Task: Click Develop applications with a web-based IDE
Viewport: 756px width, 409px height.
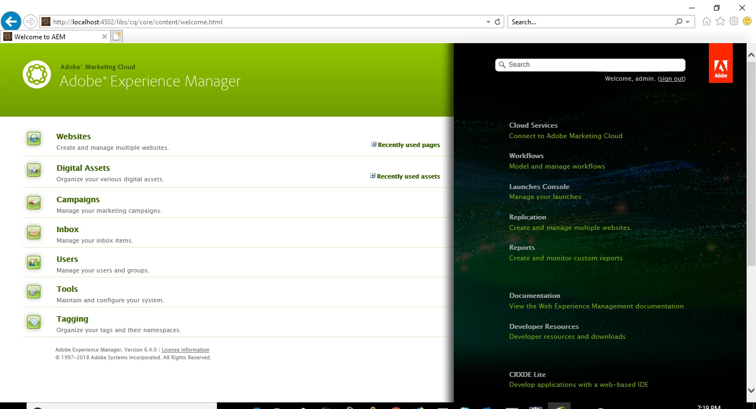Action: (579, 385)
